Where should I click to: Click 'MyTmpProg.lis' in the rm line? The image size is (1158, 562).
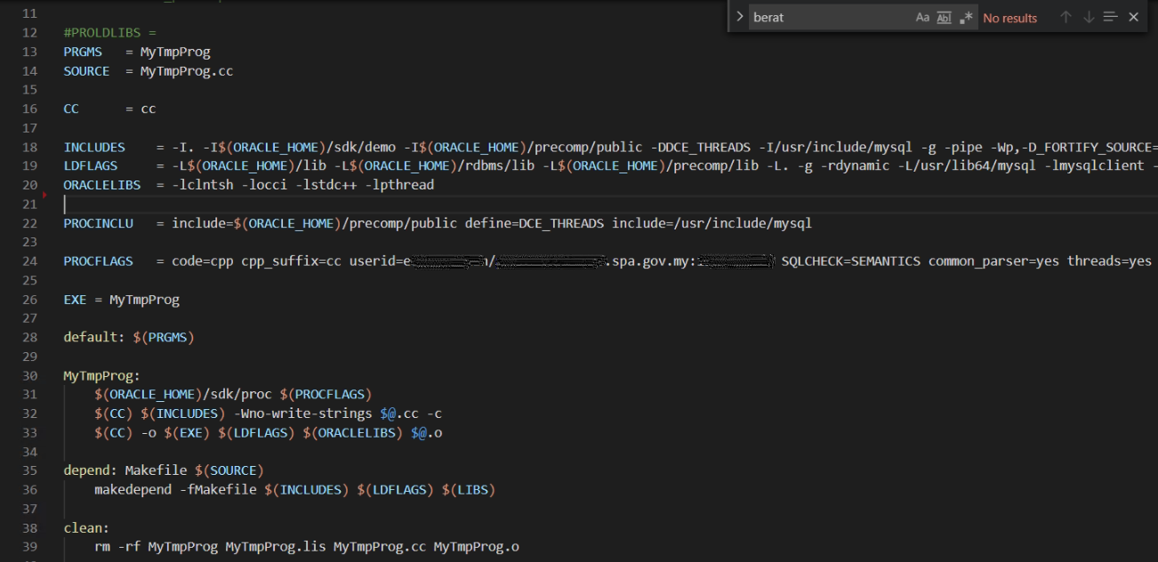coord(276,547)
